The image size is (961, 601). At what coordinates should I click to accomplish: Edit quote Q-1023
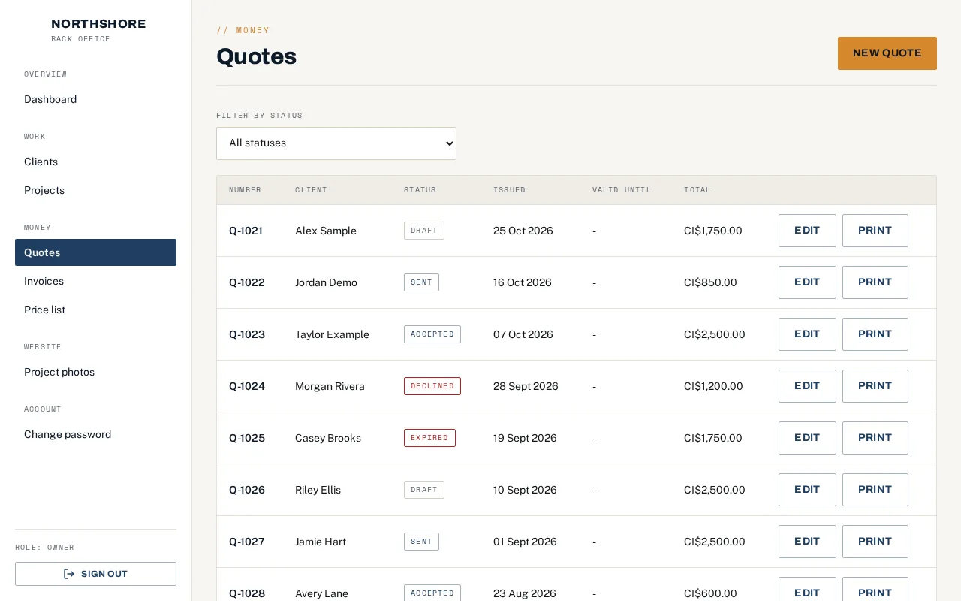click(807, 334)
